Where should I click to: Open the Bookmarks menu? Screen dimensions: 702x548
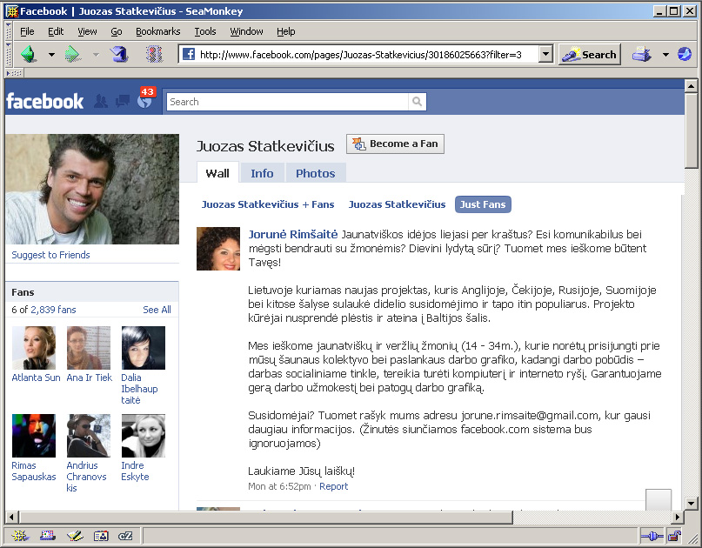click(x=157, y=31)
